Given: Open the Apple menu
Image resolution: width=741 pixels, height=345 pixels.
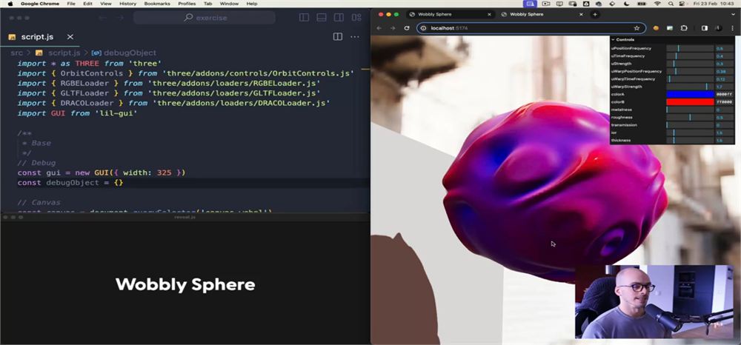Looking at the screenshot, I should click(10, 3).
